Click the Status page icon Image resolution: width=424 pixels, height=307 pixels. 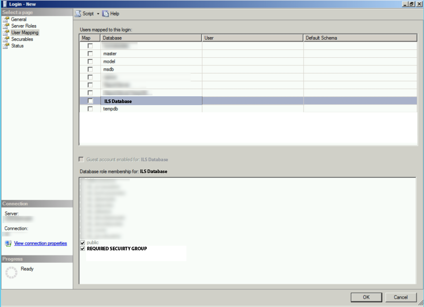pos(5,46)
